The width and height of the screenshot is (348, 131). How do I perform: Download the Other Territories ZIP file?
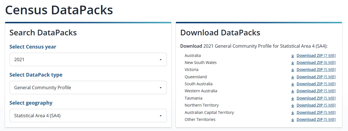316,119
